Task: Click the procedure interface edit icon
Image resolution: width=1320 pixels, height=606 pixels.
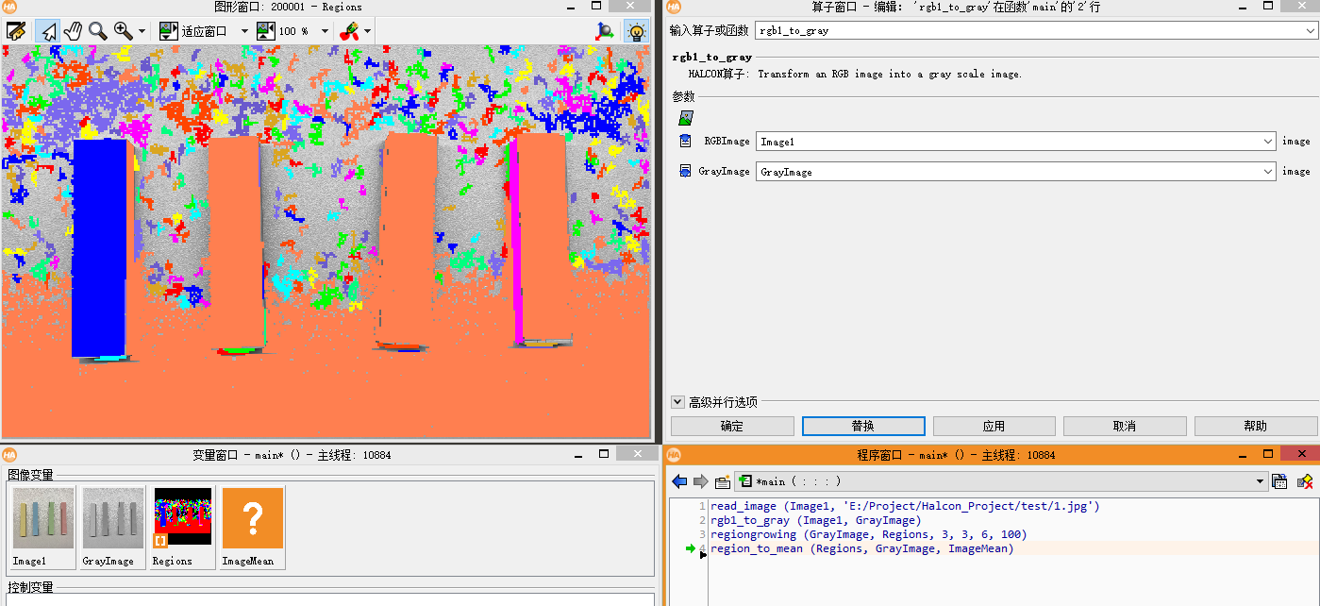Action: tap(722, 481)
